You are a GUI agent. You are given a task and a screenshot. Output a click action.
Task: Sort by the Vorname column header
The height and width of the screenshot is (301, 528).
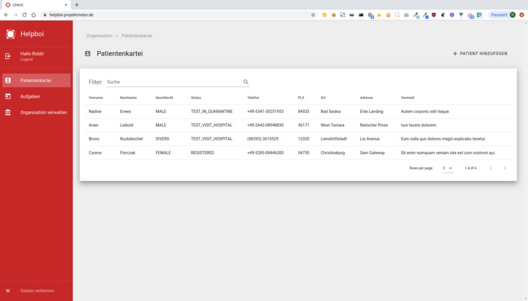pyautogui.click(x=96, y=98)
